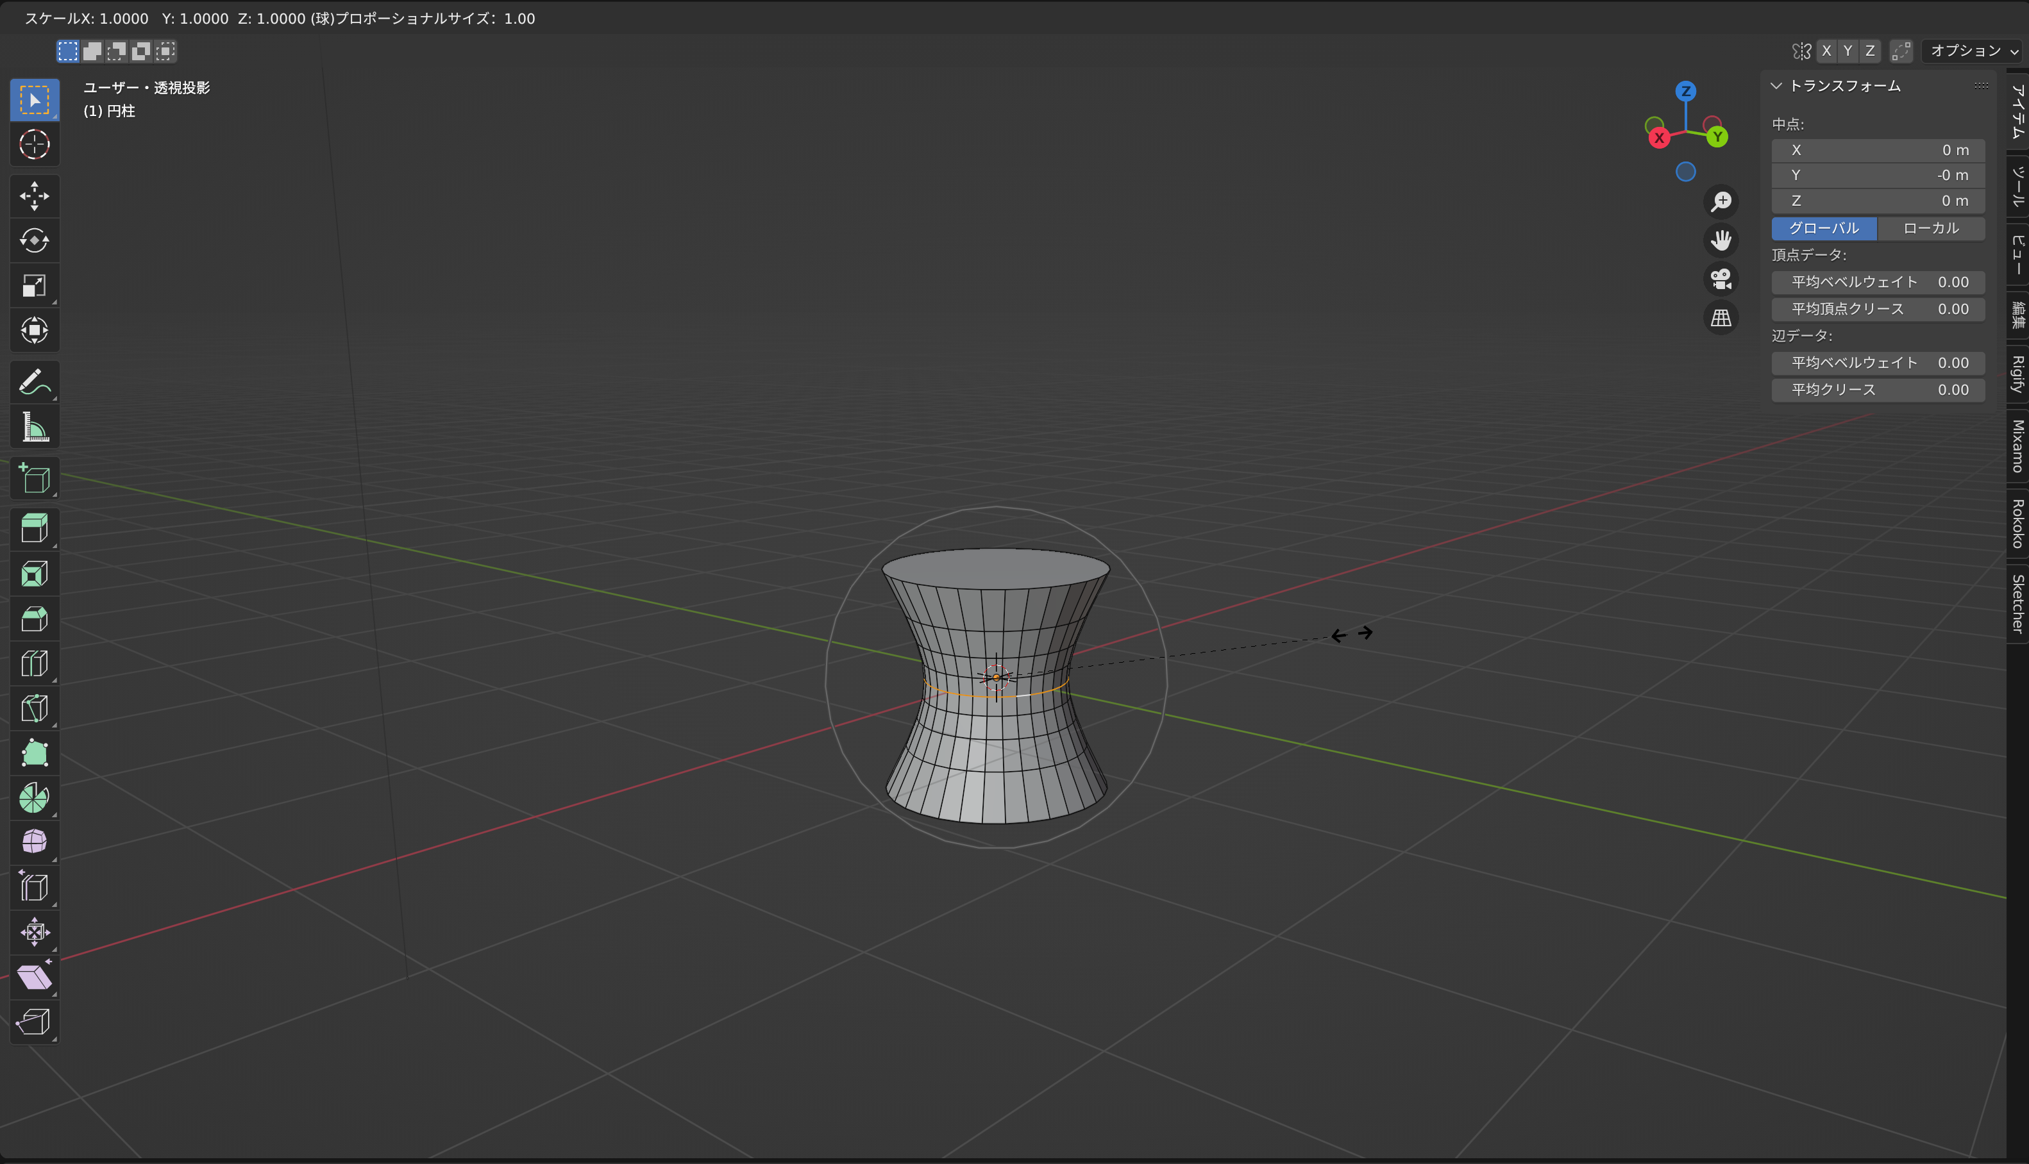Toggle Y axis mirror
The width and height of the screenshot is (2029, 1164).
pos(1848,51)
